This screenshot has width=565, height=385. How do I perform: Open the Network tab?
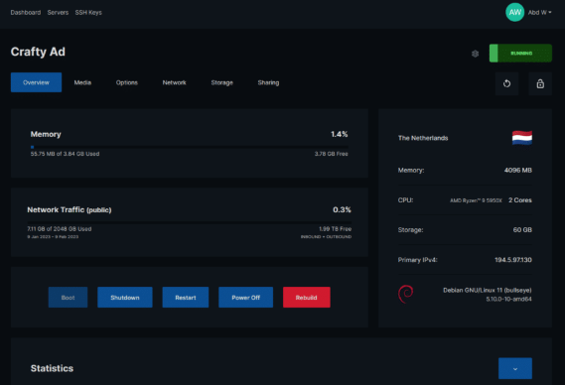point(174,82)
